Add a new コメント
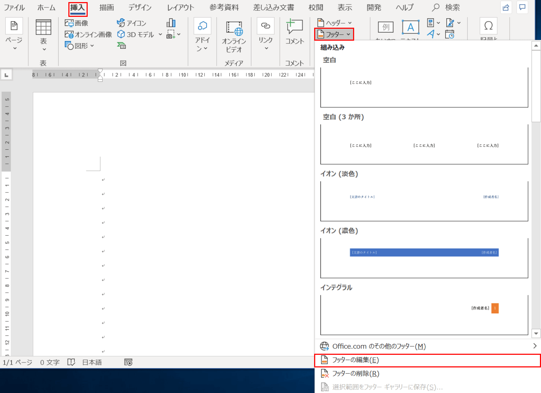This screenshot has height=393, width=541. click(x=295, y=32)
